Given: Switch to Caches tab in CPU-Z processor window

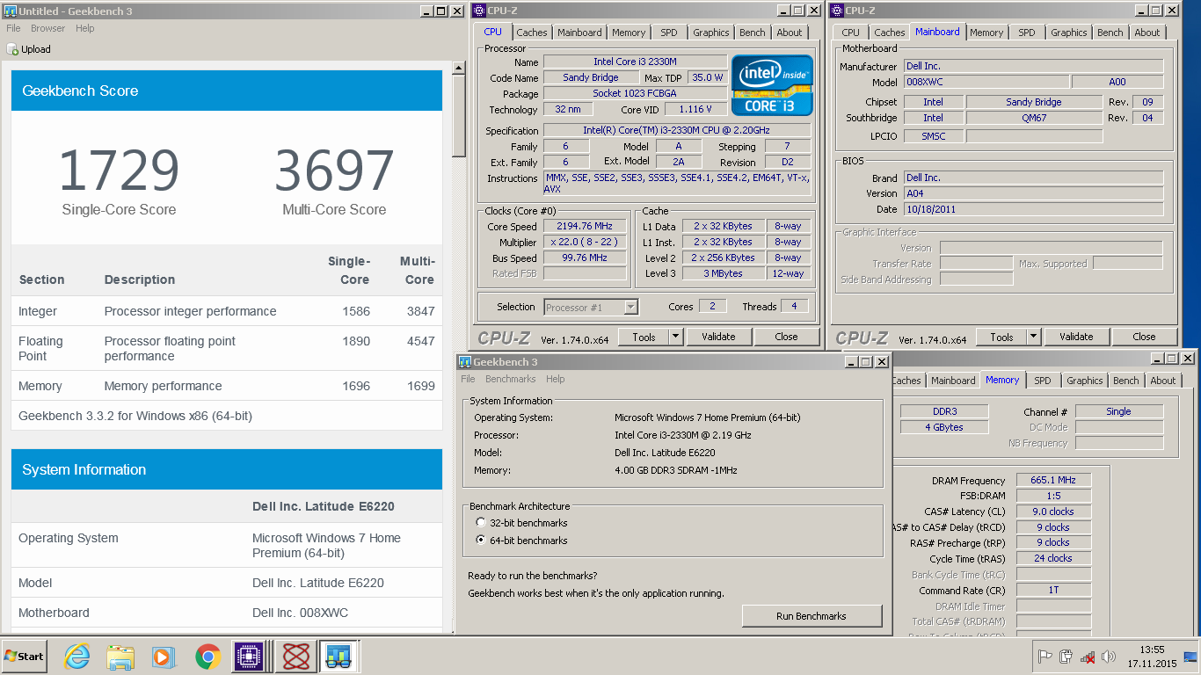Looking at the screenshot, I should (x=532, y=33).
